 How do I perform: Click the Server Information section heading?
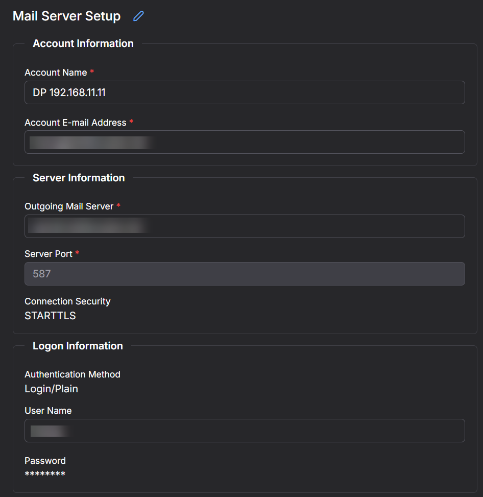79,178
